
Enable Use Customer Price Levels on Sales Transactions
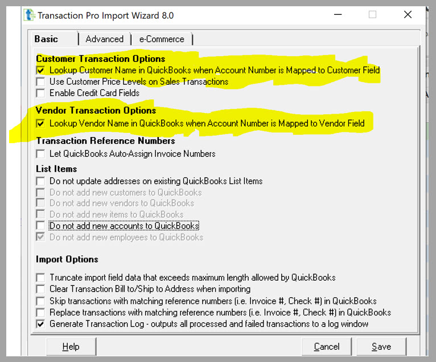tap(40, 82)
